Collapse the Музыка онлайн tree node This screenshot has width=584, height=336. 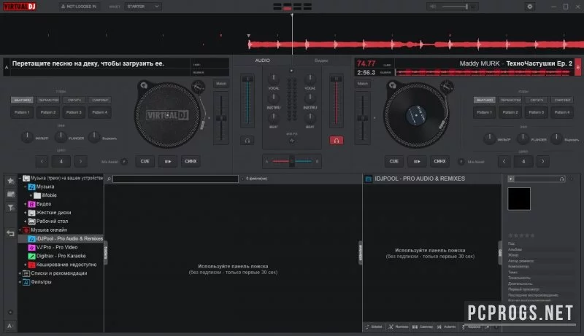[20, 230]
